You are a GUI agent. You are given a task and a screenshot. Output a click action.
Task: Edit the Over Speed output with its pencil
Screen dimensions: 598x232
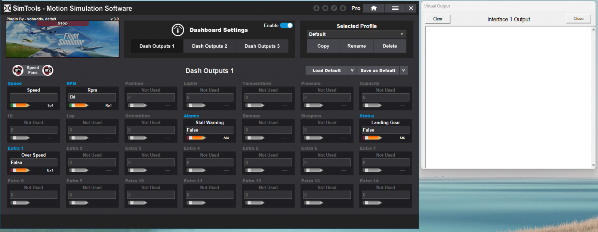click(x=20, y=170)
